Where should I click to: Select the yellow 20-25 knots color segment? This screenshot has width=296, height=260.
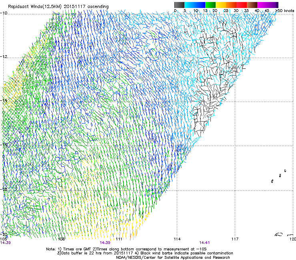click(x=221, y=5)
